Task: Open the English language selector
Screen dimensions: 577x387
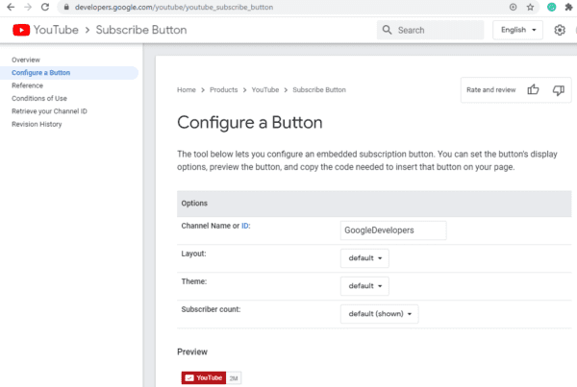Action: 517,30
